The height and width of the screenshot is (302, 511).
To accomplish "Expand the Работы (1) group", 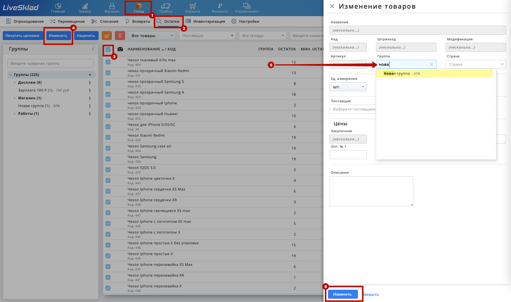I will click(x=14, y=114).
